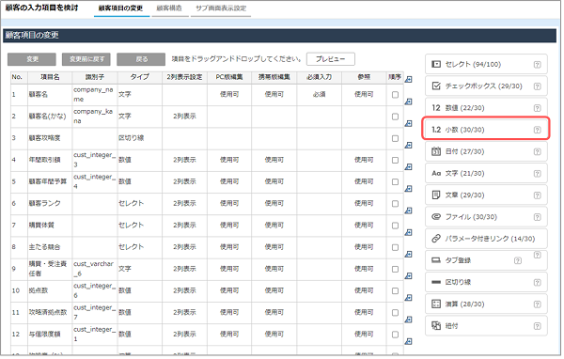Check the 順序 box for 顧客年間予算 row
The width and height of the screenshot is (564, 359).
click(x=395, y=181)
